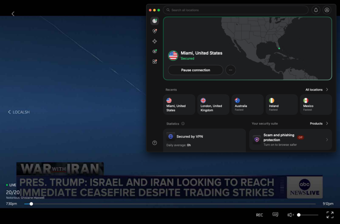The height and width of the screenshot is (224, 340).
Task: Click Daily average: 0h text
Action: [178, 145]
